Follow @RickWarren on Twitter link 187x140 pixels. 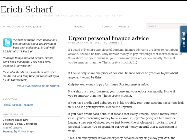[38, 86]
